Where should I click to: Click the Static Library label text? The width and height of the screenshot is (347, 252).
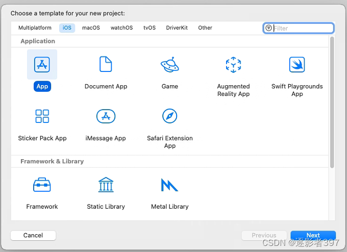[x=106, y=207]
